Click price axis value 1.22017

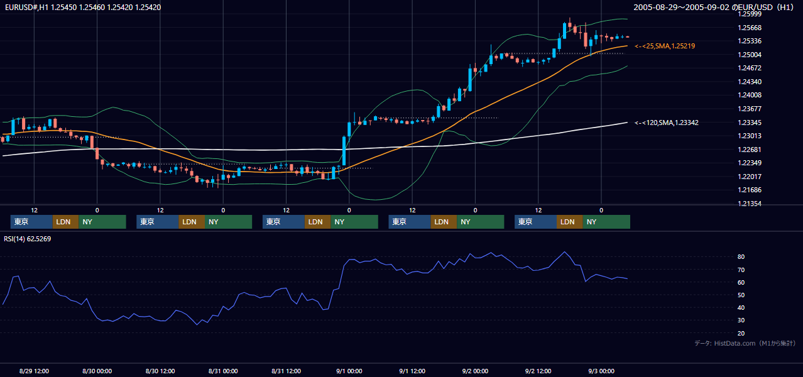[750, 177]
